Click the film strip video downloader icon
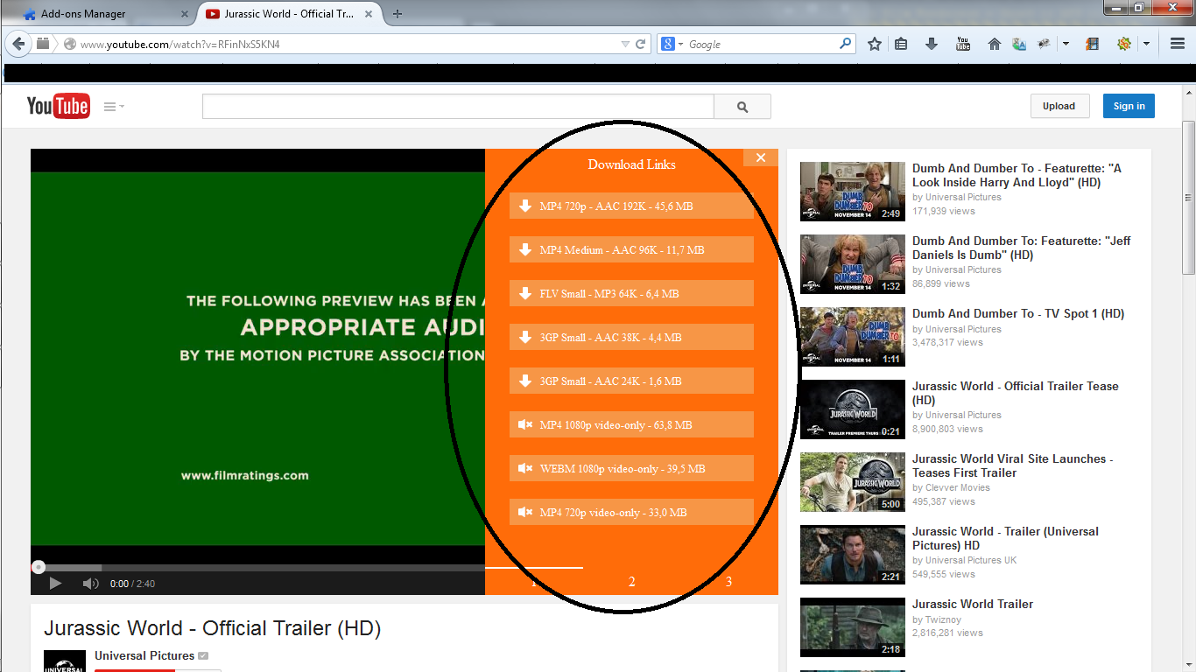 pyautogui.click(x=1092, y=44)
